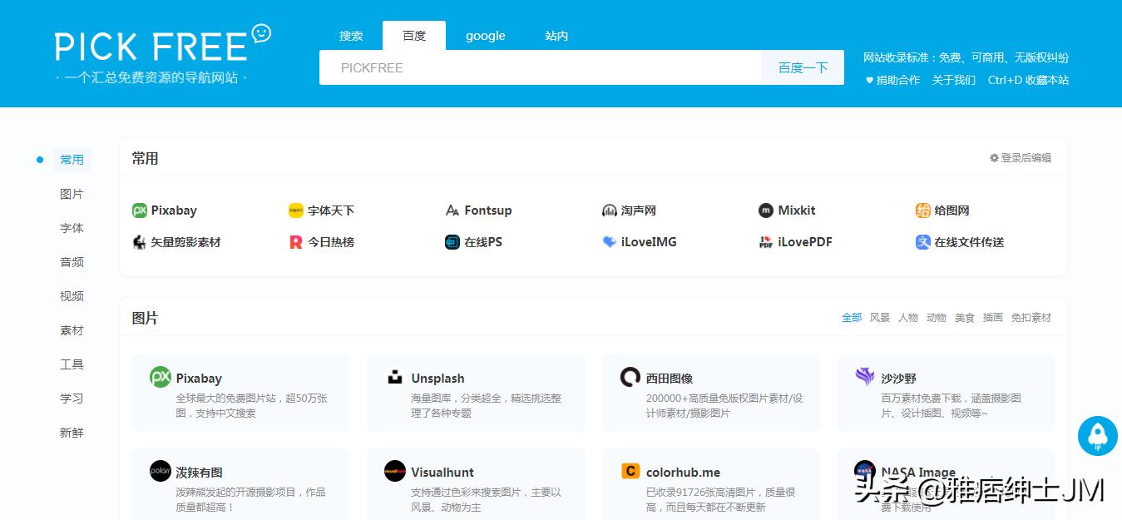
Task: Switch to the google search tab
Action: (485, 35)
